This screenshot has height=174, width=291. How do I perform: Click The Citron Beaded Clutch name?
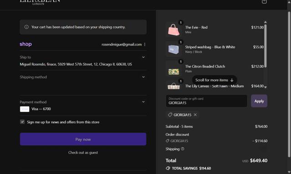coord(205,66)
